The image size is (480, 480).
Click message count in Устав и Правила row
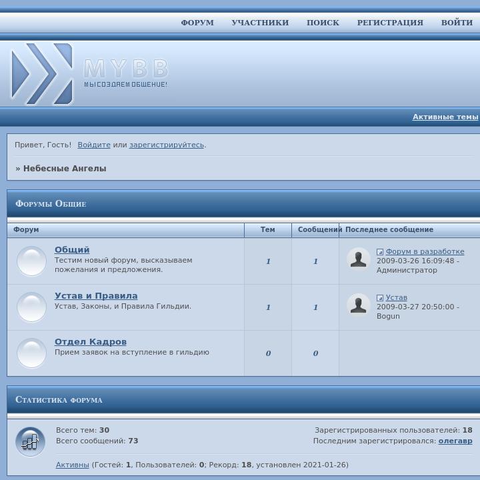(x=315, y=307)
